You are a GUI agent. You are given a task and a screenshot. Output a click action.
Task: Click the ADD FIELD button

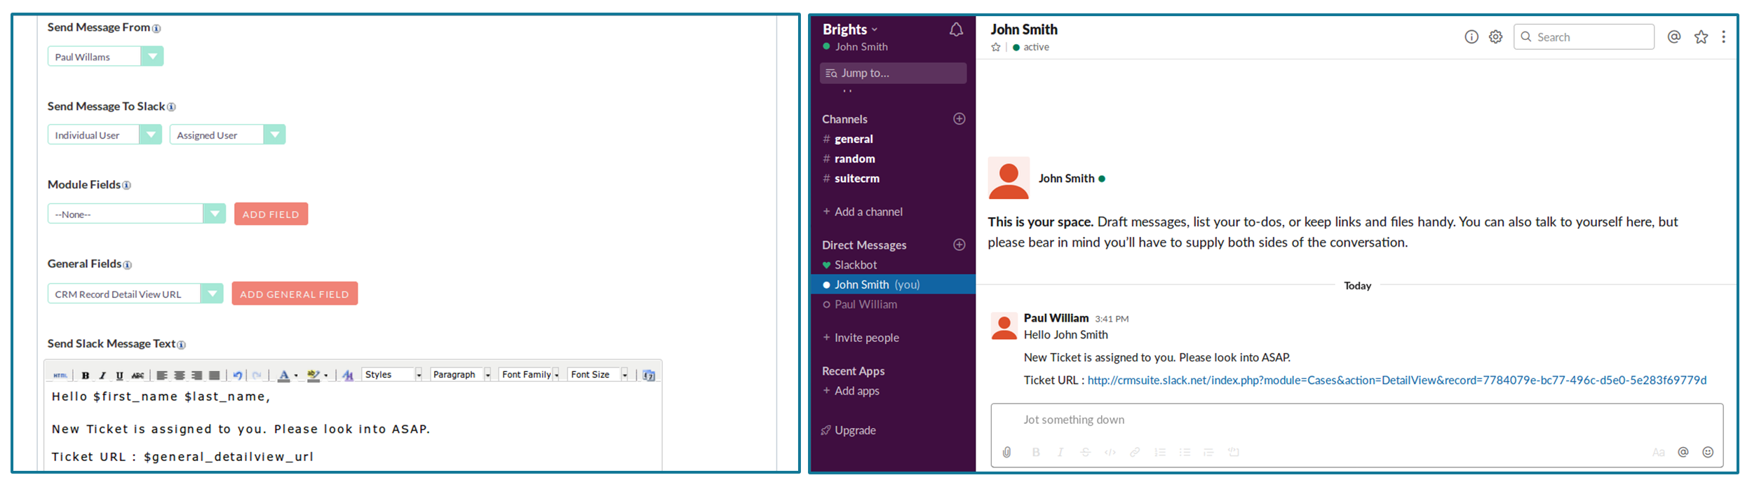pyautogui.click(x=271, y=214)
